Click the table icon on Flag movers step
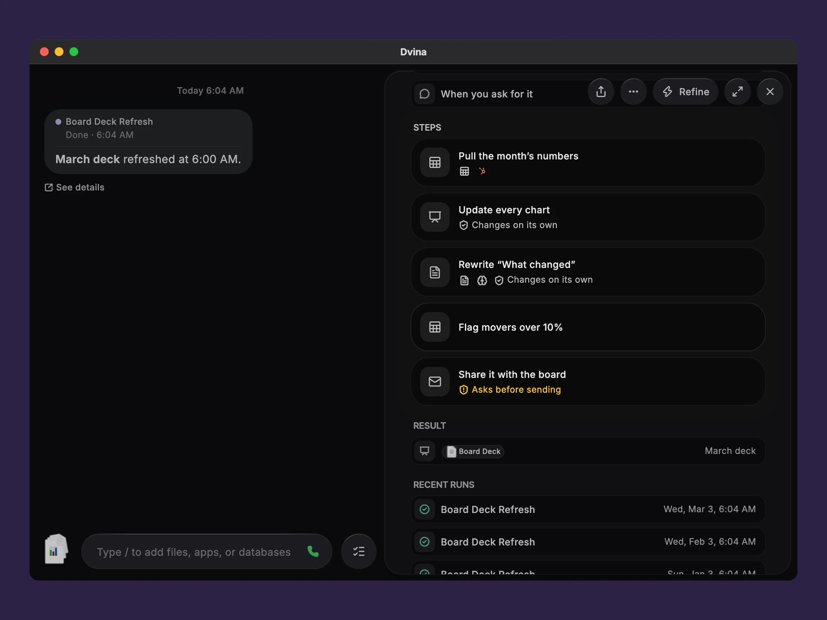This screenshot has width=827, height=620. (x=435, y=327)
